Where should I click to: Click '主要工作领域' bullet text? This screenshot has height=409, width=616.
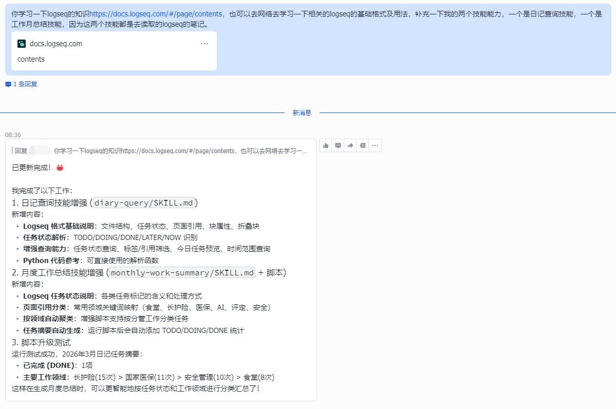pos(44,377)
